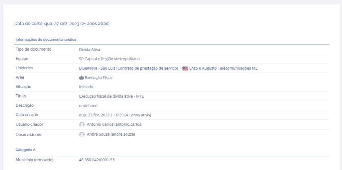Click the 'Categoria A' section heading
The image size is (342, 170).
coord(25,150)
